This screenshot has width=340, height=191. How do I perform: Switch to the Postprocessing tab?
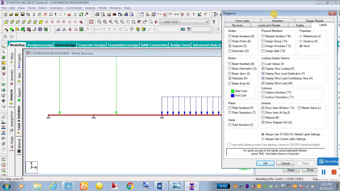tap(40, 45)
